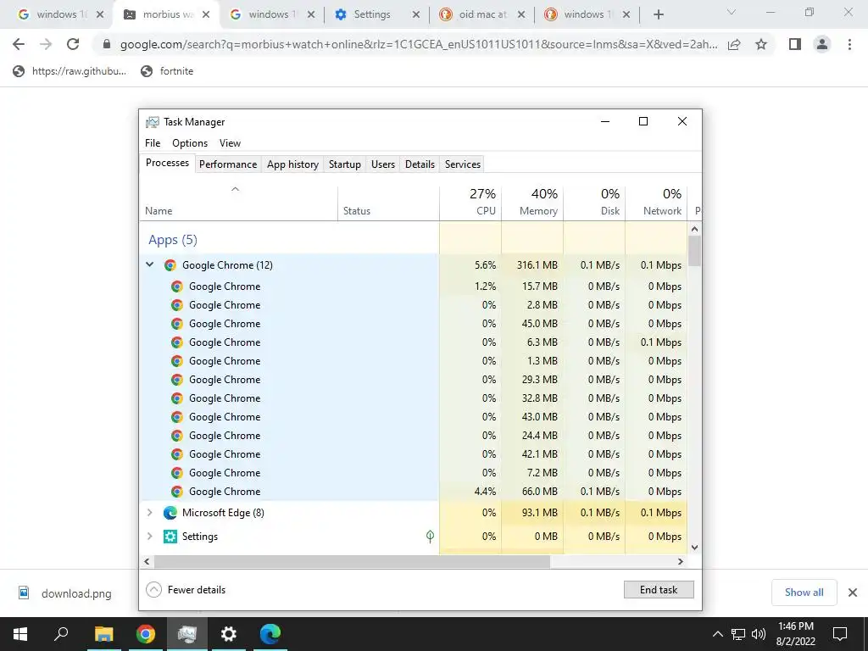Select Google Chrome process using 15.7 MB
This screenshot has width=868, height=651.
413,287
